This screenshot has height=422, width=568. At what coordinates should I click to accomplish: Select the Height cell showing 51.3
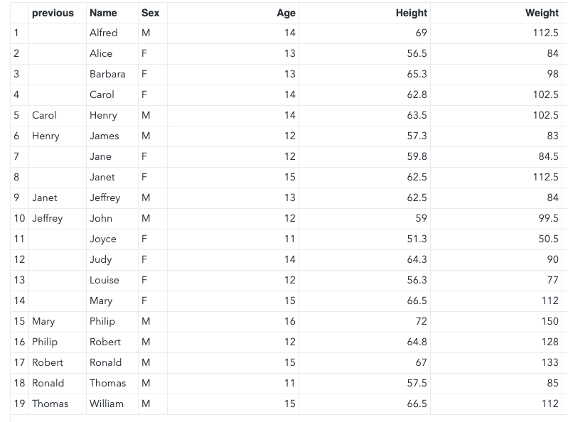[x=417, y=239]
